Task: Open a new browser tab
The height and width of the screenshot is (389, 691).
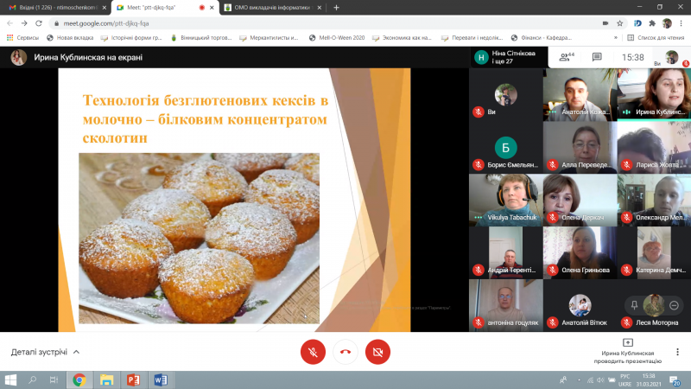Action: pyautogui.click(x=336, y=8)
